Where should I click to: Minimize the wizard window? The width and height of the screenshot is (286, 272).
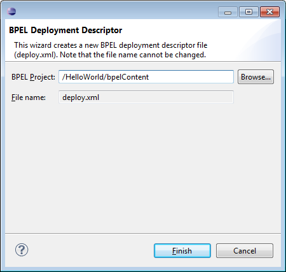[228, 11]
